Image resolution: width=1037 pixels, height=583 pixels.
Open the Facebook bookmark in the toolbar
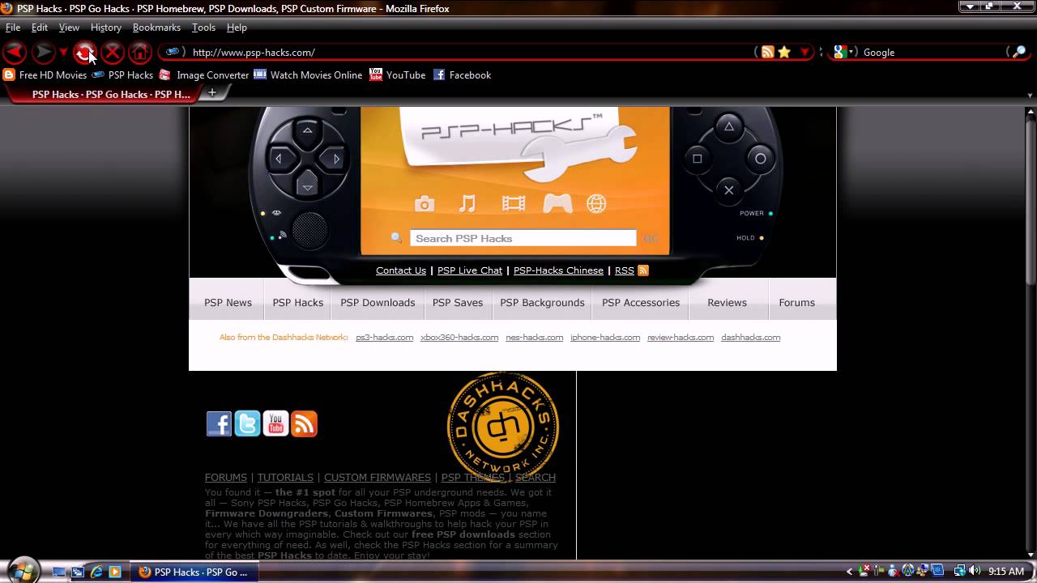click(462, 74)
